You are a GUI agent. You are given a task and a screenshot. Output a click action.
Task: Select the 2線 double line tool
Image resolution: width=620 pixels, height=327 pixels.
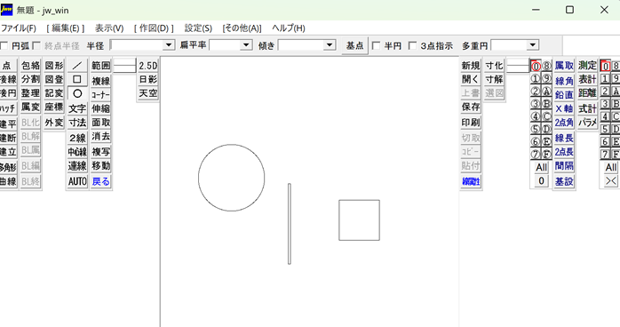tap(77, 138)
